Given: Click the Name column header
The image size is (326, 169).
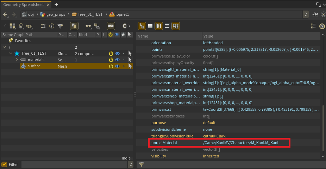Looking at the screenshot, I should coord(169,36).
